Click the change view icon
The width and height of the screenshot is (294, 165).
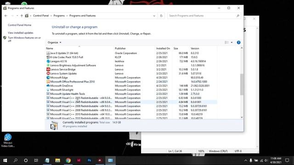point(226,43)
